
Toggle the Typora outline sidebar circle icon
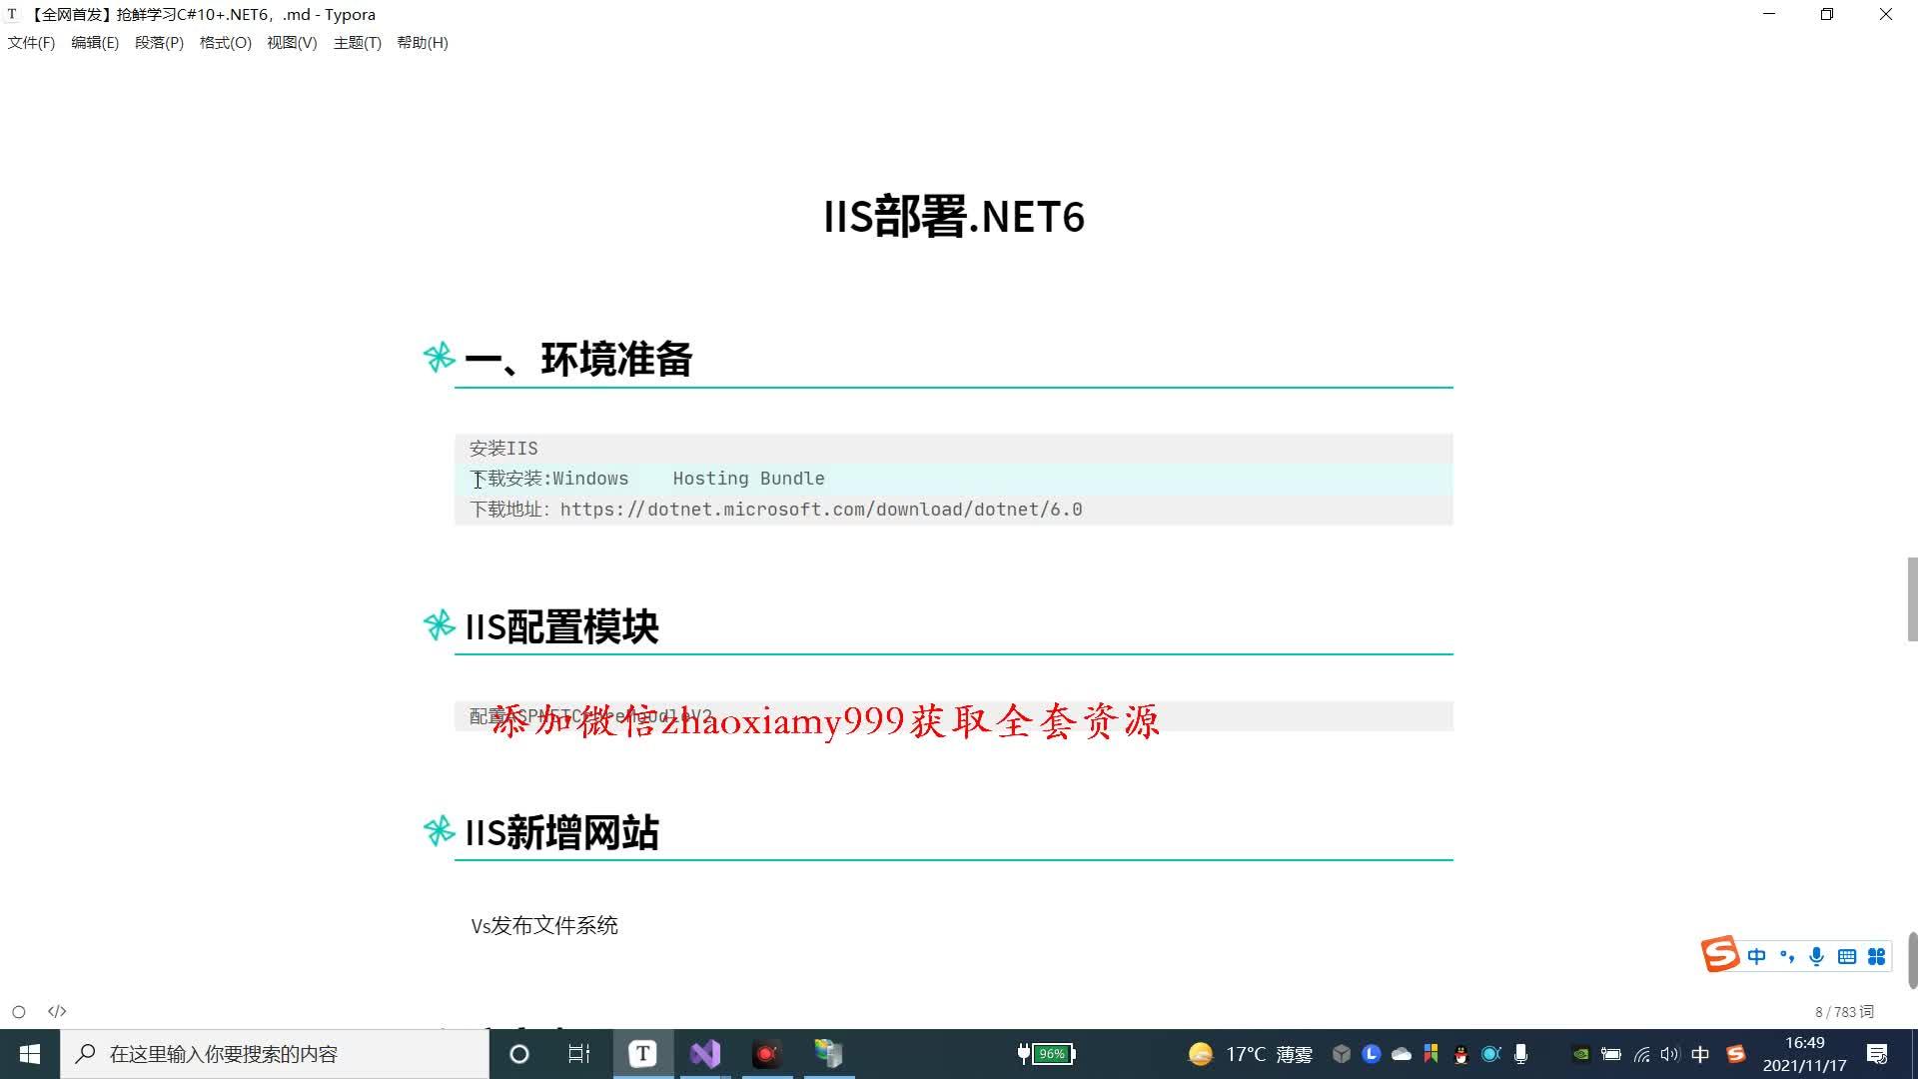point(20,1011)
